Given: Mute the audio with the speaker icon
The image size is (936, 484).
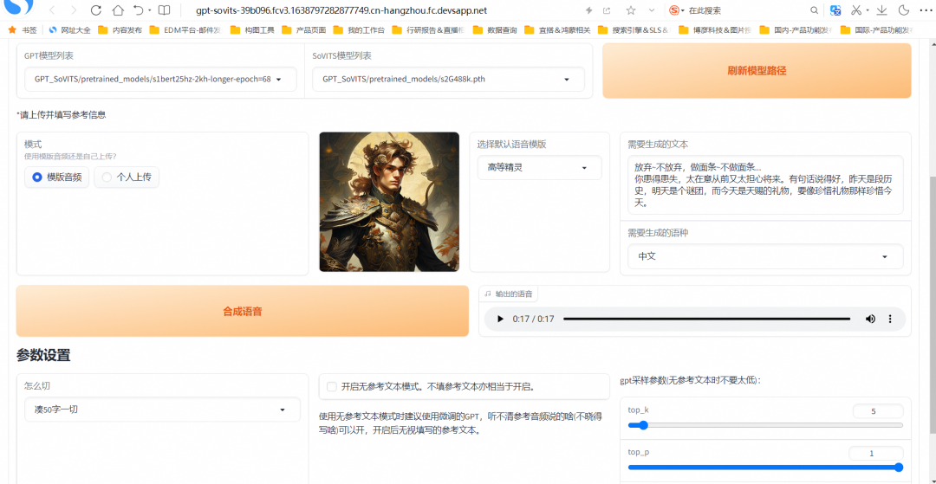Looking at the screenshot, I should 870,319.
